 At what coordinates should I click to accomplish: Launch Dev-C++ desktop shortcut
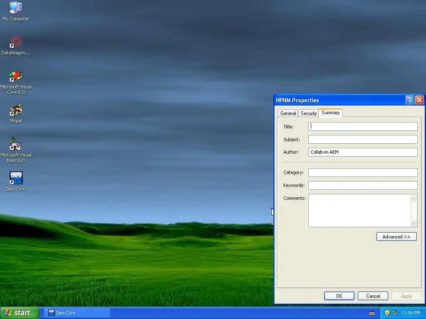point(16,181)
